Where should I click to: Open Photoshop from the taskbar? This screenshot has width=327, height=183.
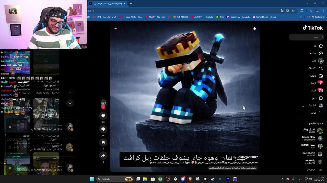220,179
